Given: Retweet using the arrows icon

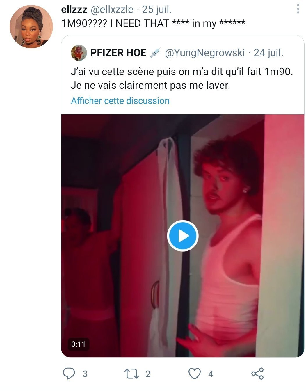Looking at the screenshot, I should point(131,374).
